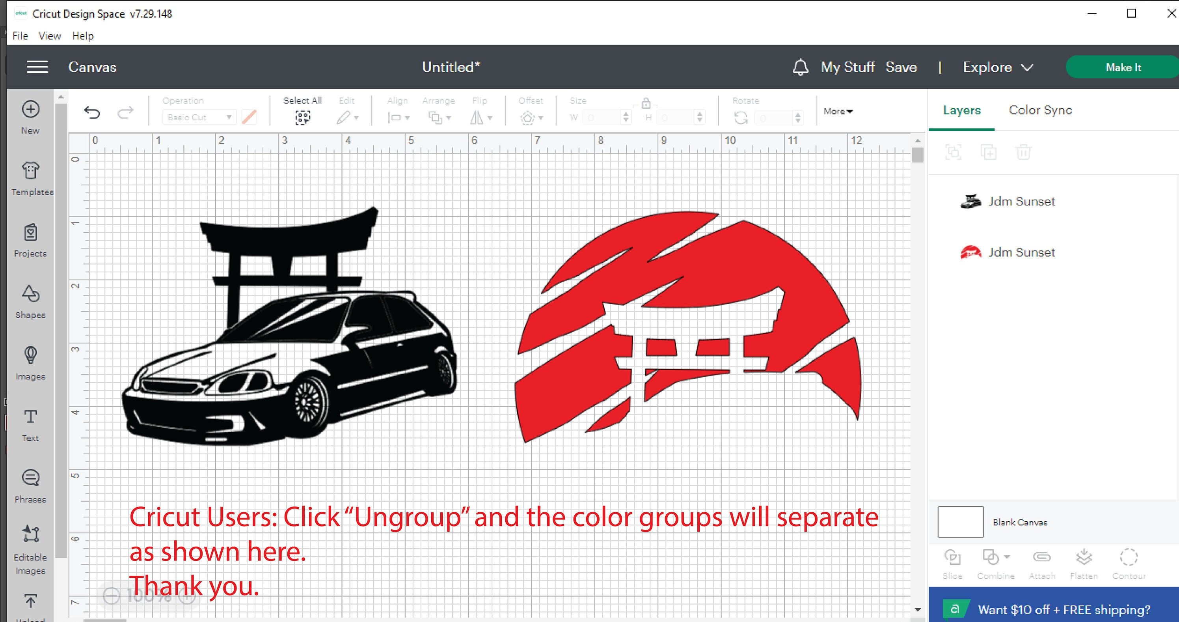
Task: Open the notifications bell
Action: tap(800, 67)
